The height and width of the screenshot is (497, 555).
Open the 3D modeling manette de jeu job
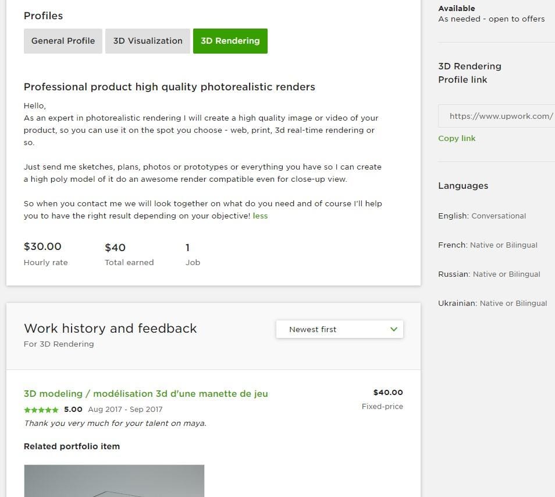[x=145, y=394]
